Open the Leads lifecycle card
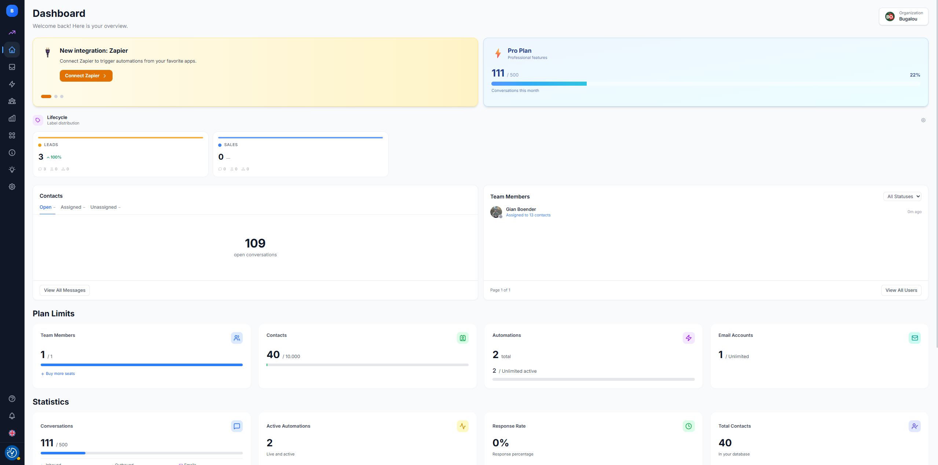 click(120, 155)
